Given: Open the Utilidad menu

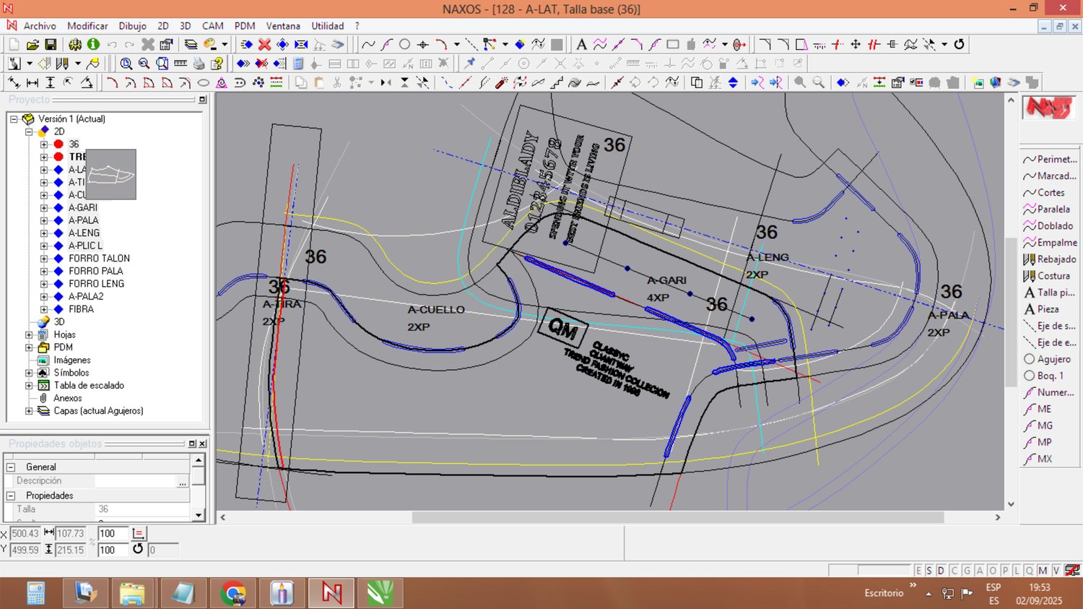Looking at the screenshot, I should coord(327,26).
